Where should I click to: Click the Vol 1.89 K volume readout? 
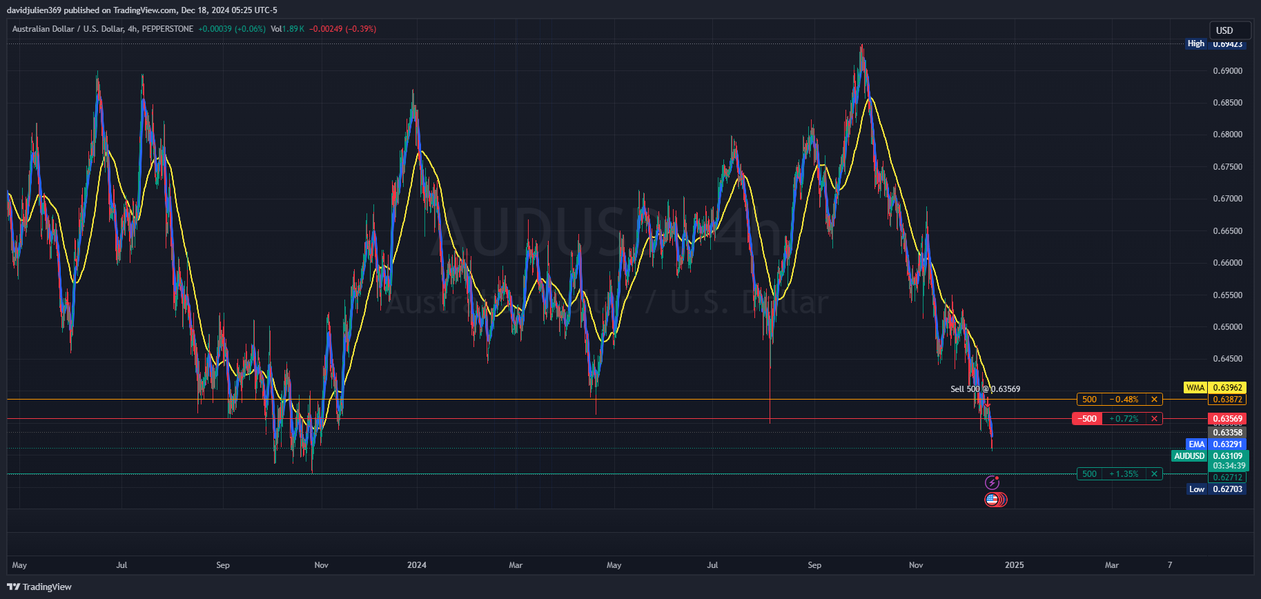pos(287,29)
